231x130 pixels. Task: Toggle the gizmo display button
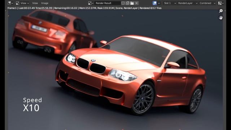pyautogui.click(x=155, y=3)
